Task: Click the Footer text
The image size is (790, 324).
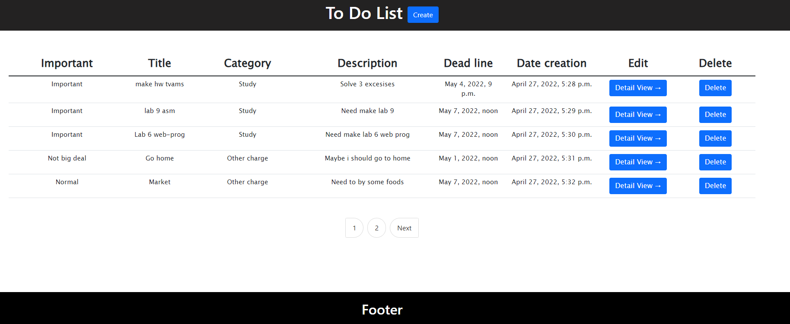Action: coord(382,310)
